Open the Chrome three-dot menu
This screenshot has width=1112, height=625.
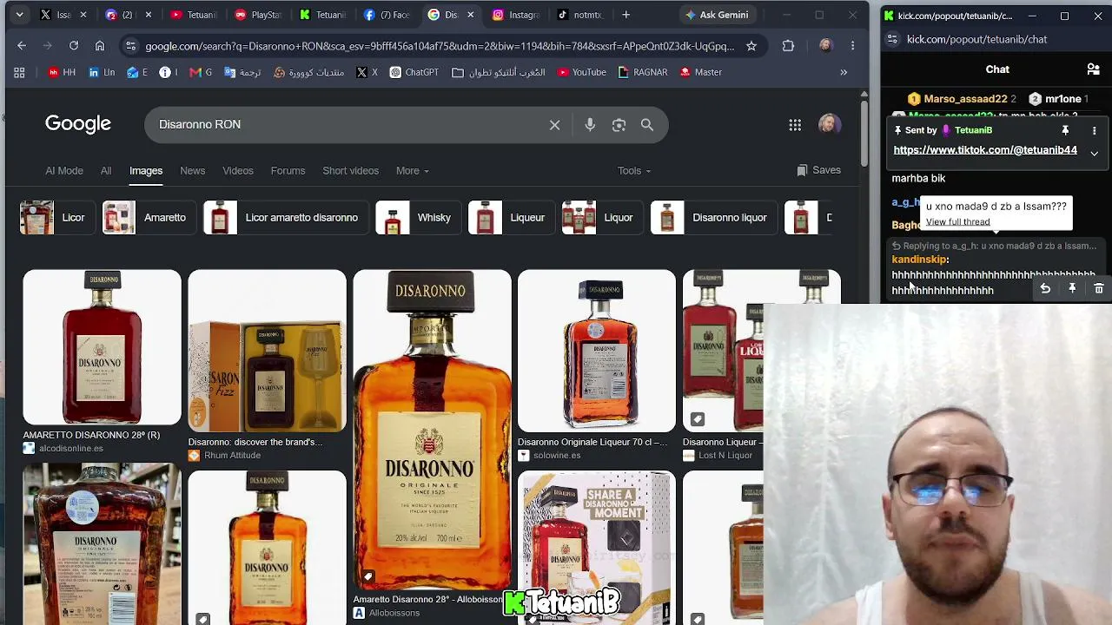(x=852, y=46)
